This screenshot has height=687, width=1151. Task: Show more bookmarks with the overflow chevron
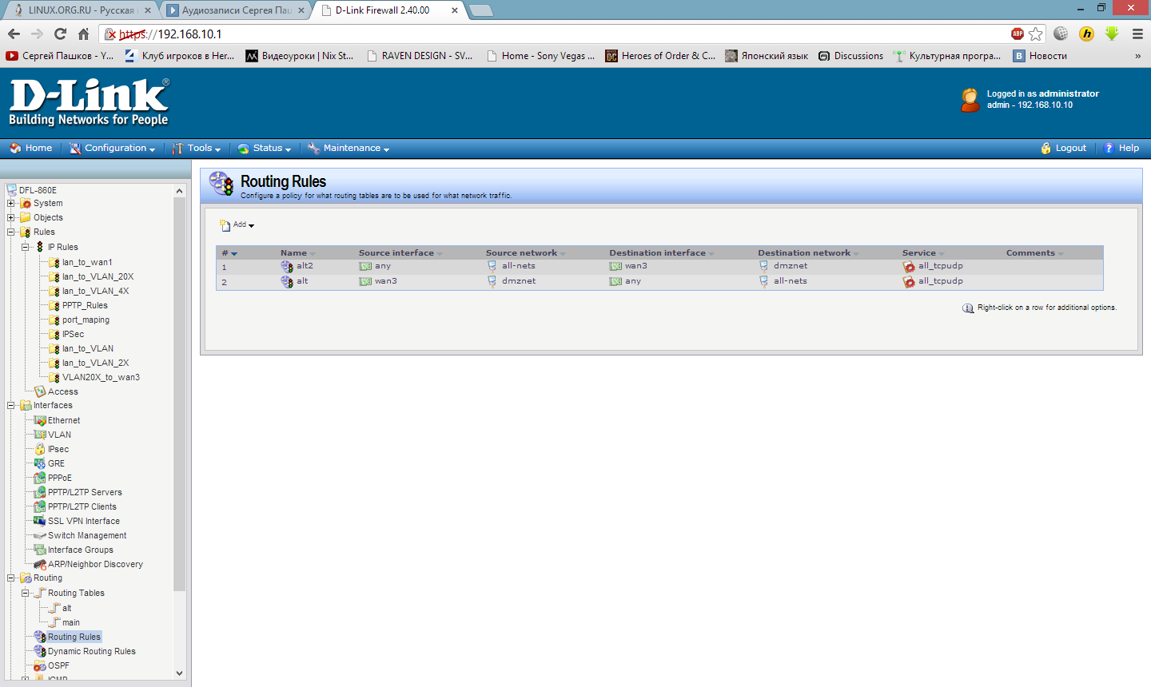point(1137,56)
